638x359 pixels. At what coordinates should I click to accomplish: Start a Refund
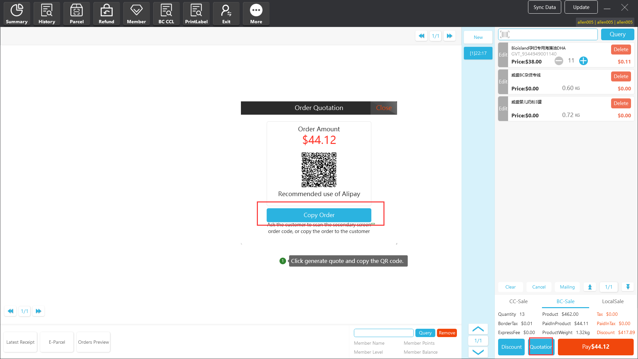[x=106, y=14]
